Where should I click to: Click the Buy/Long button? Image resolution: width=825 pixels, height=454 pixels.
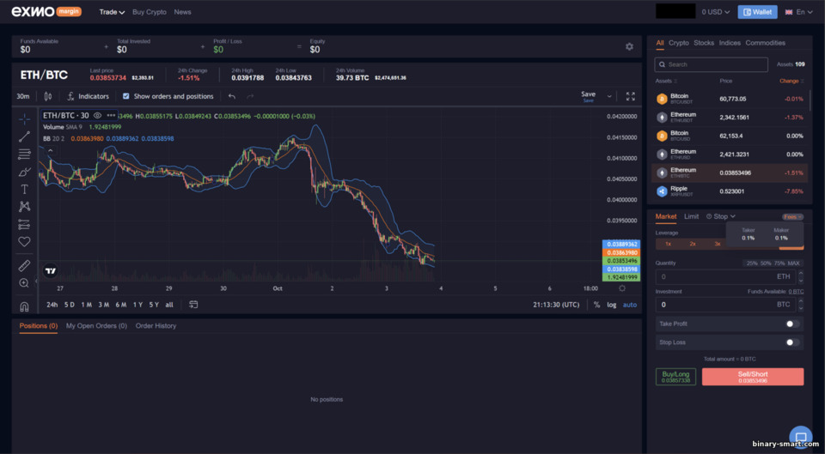click(x=675, y=377)
